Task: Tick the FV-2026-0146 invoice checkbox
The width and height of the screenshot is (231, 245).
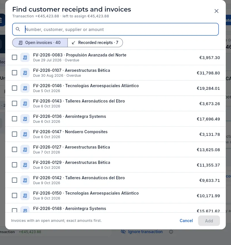Action: (x=15, y=88)
